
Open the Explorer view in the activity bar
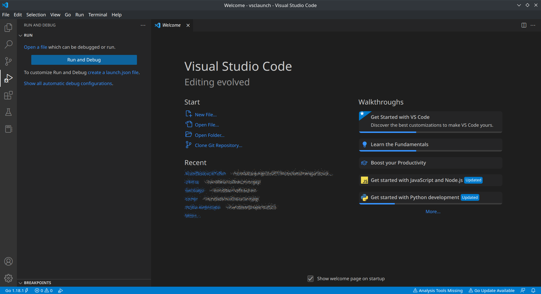pyautogui.click(x=8, y=27)
